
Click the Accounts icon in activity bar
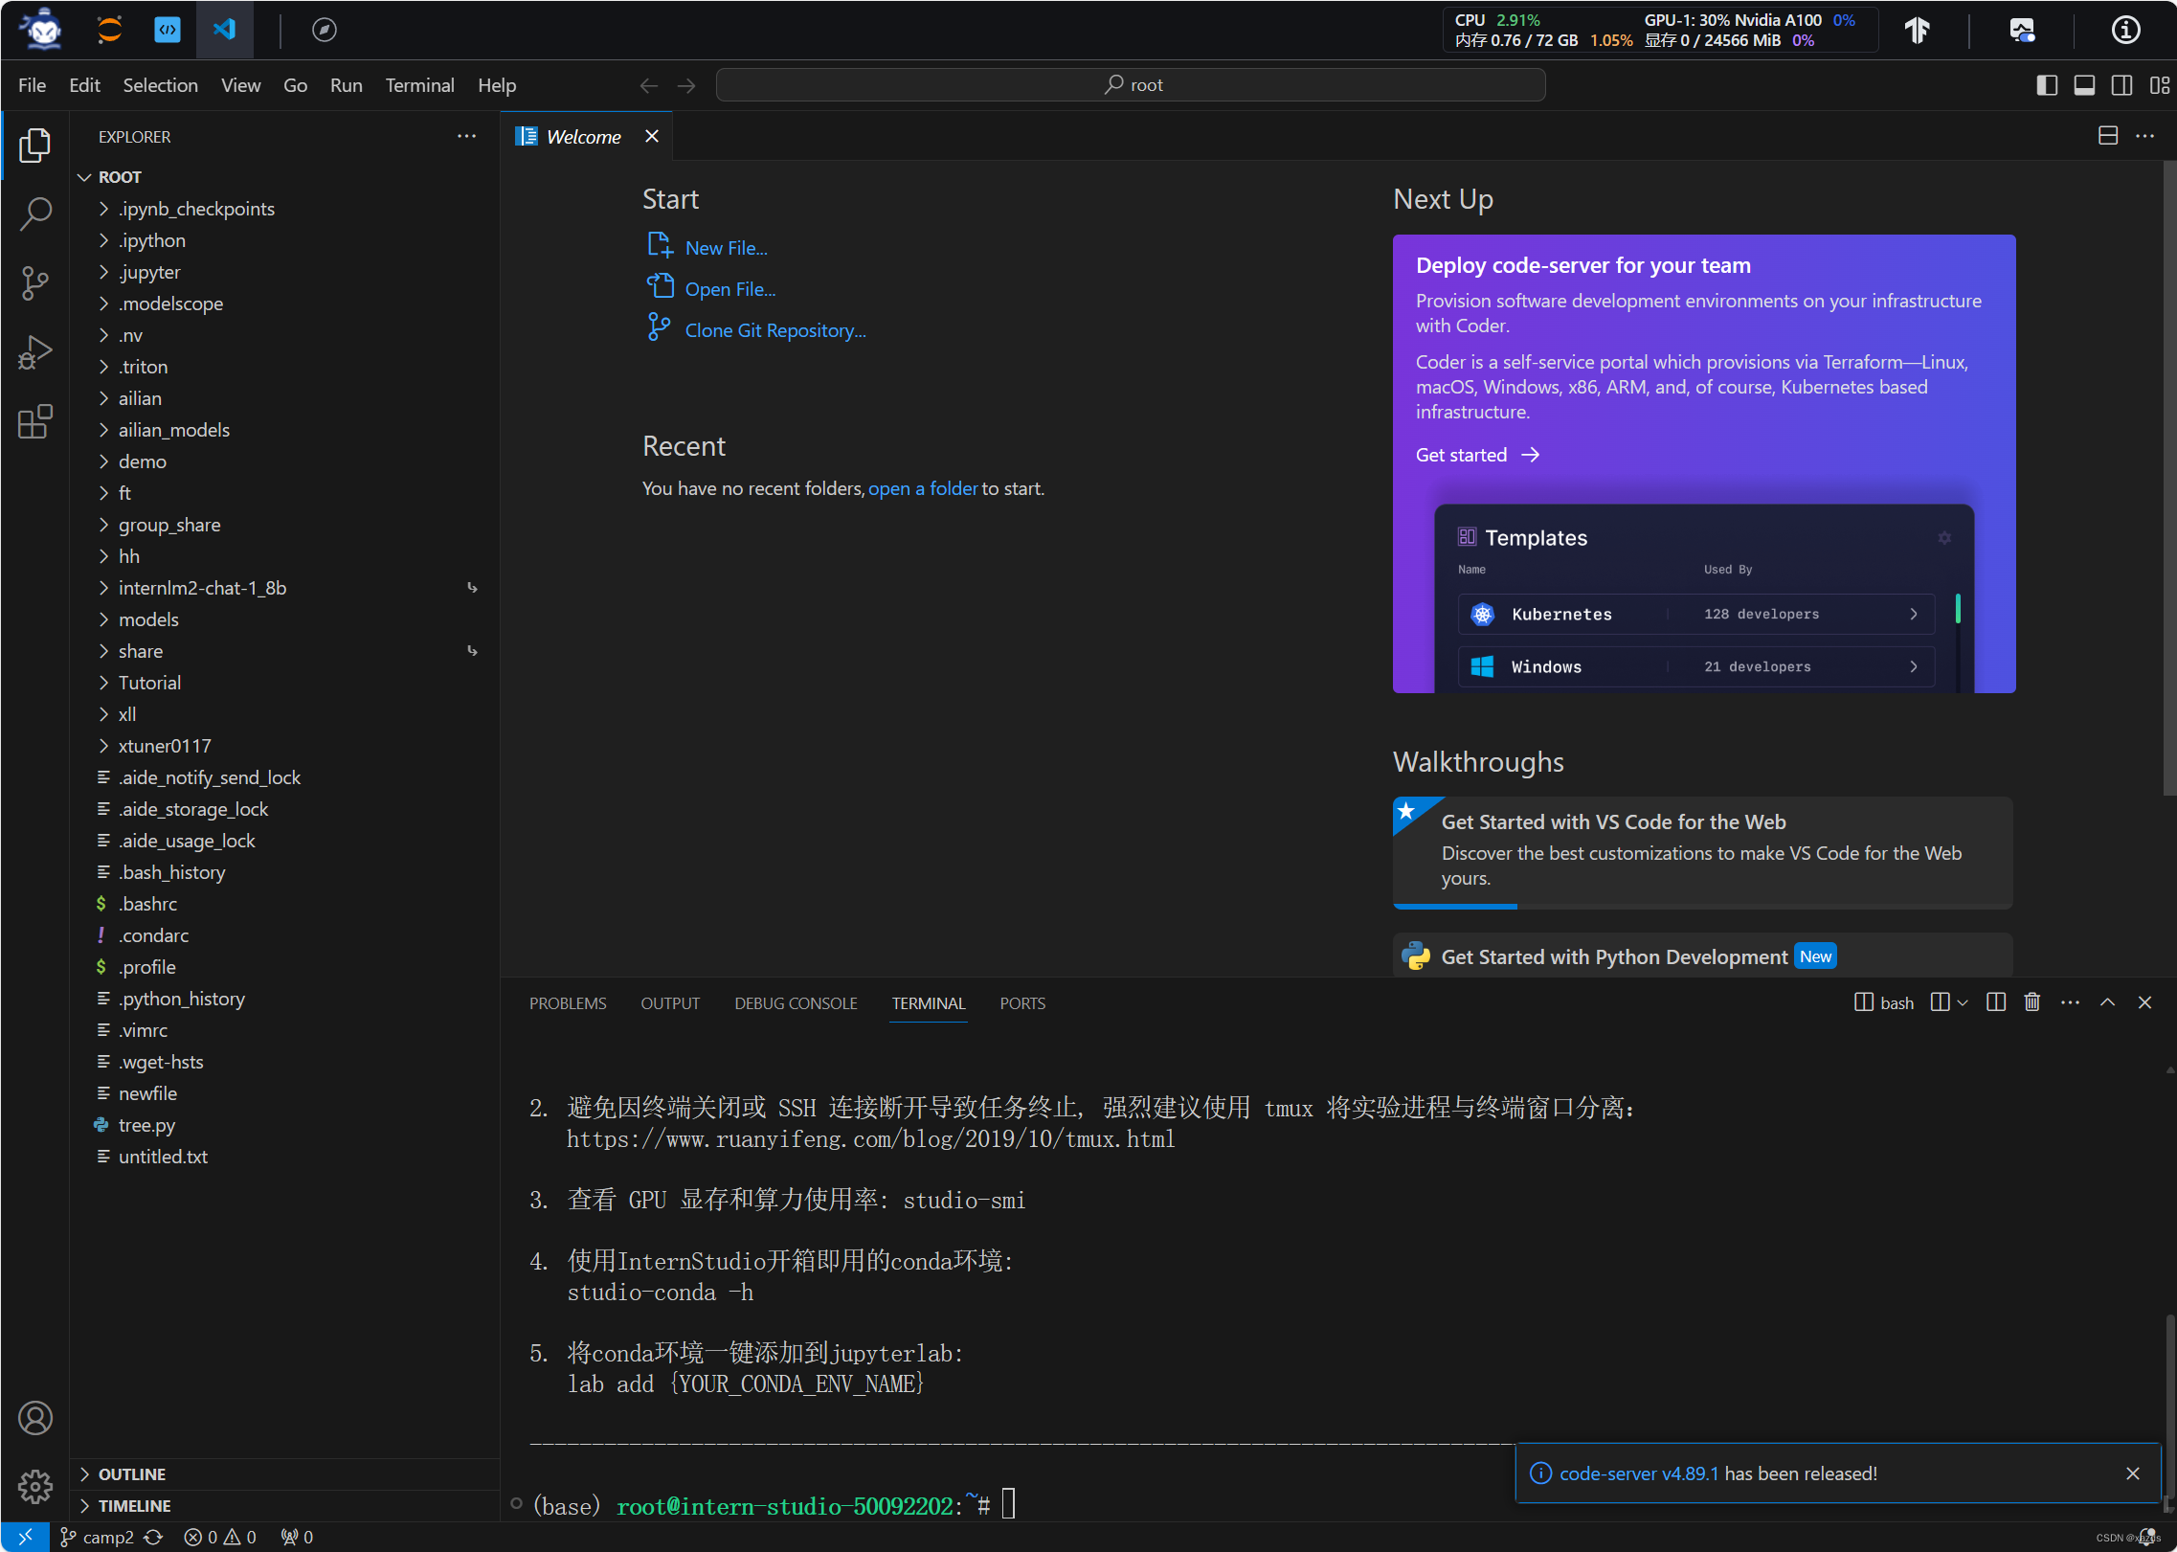point(35,1418)
